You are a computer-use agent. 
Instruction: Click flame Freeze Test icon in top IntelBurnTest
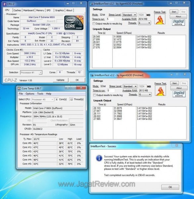[160, 19]
